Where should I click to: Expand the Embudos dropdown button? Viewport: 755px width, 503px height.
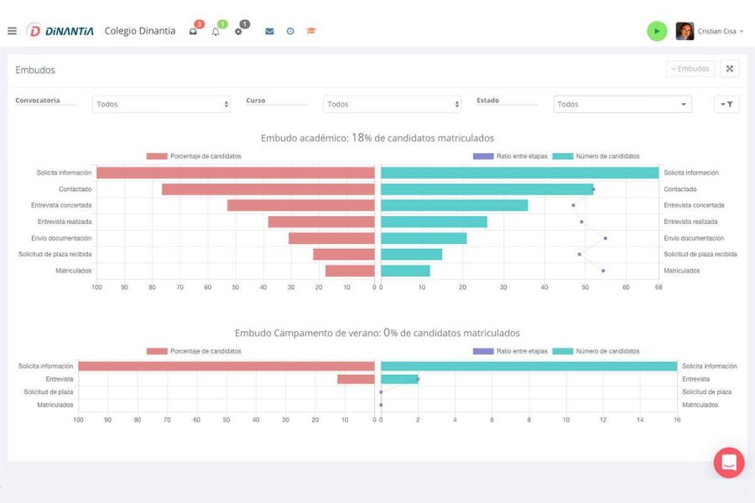click(690, 69)
